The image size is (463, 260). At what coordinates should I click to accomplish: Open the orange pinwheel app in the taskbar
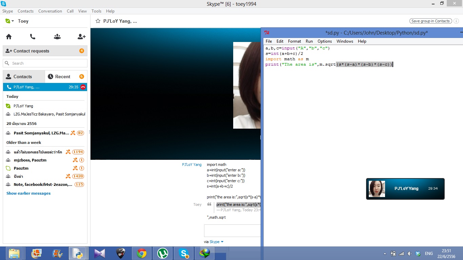[x=36, y=253]
